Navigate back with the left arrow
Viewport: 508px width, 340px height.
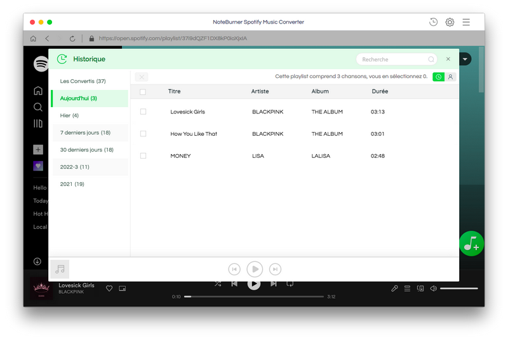[47, 39]
